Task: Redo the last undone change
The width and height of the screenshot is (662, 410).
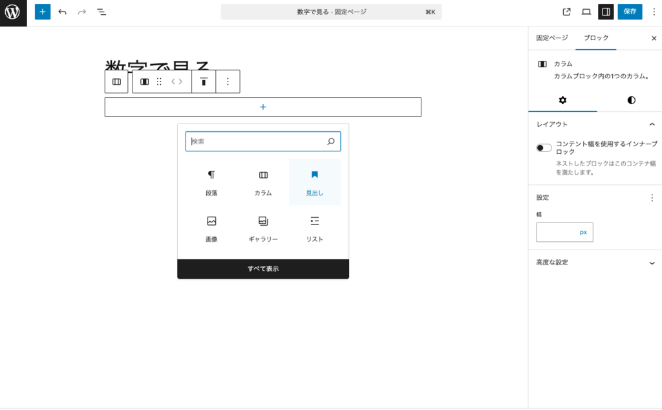Action: click(x=80, y=12)
